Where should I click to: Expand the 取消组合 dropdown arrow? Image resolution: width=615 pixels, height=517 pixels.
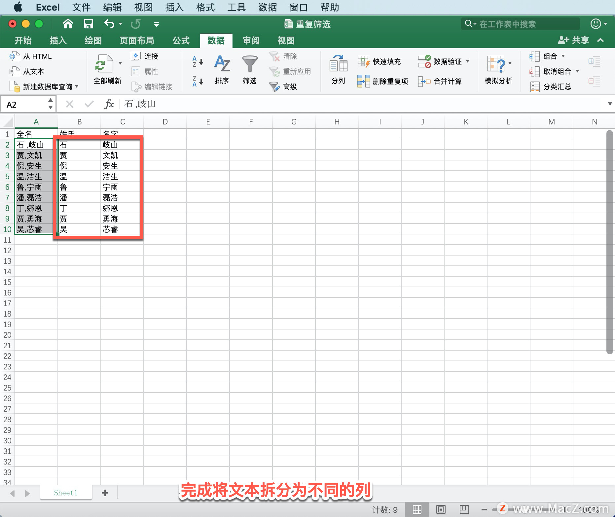(x=577, y=71)
